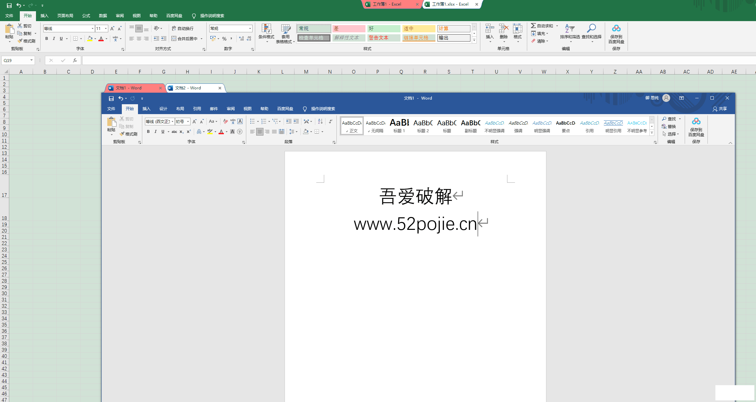Click Excel's Find and Select (查找和选择) magnifier

tap(591, 28)
